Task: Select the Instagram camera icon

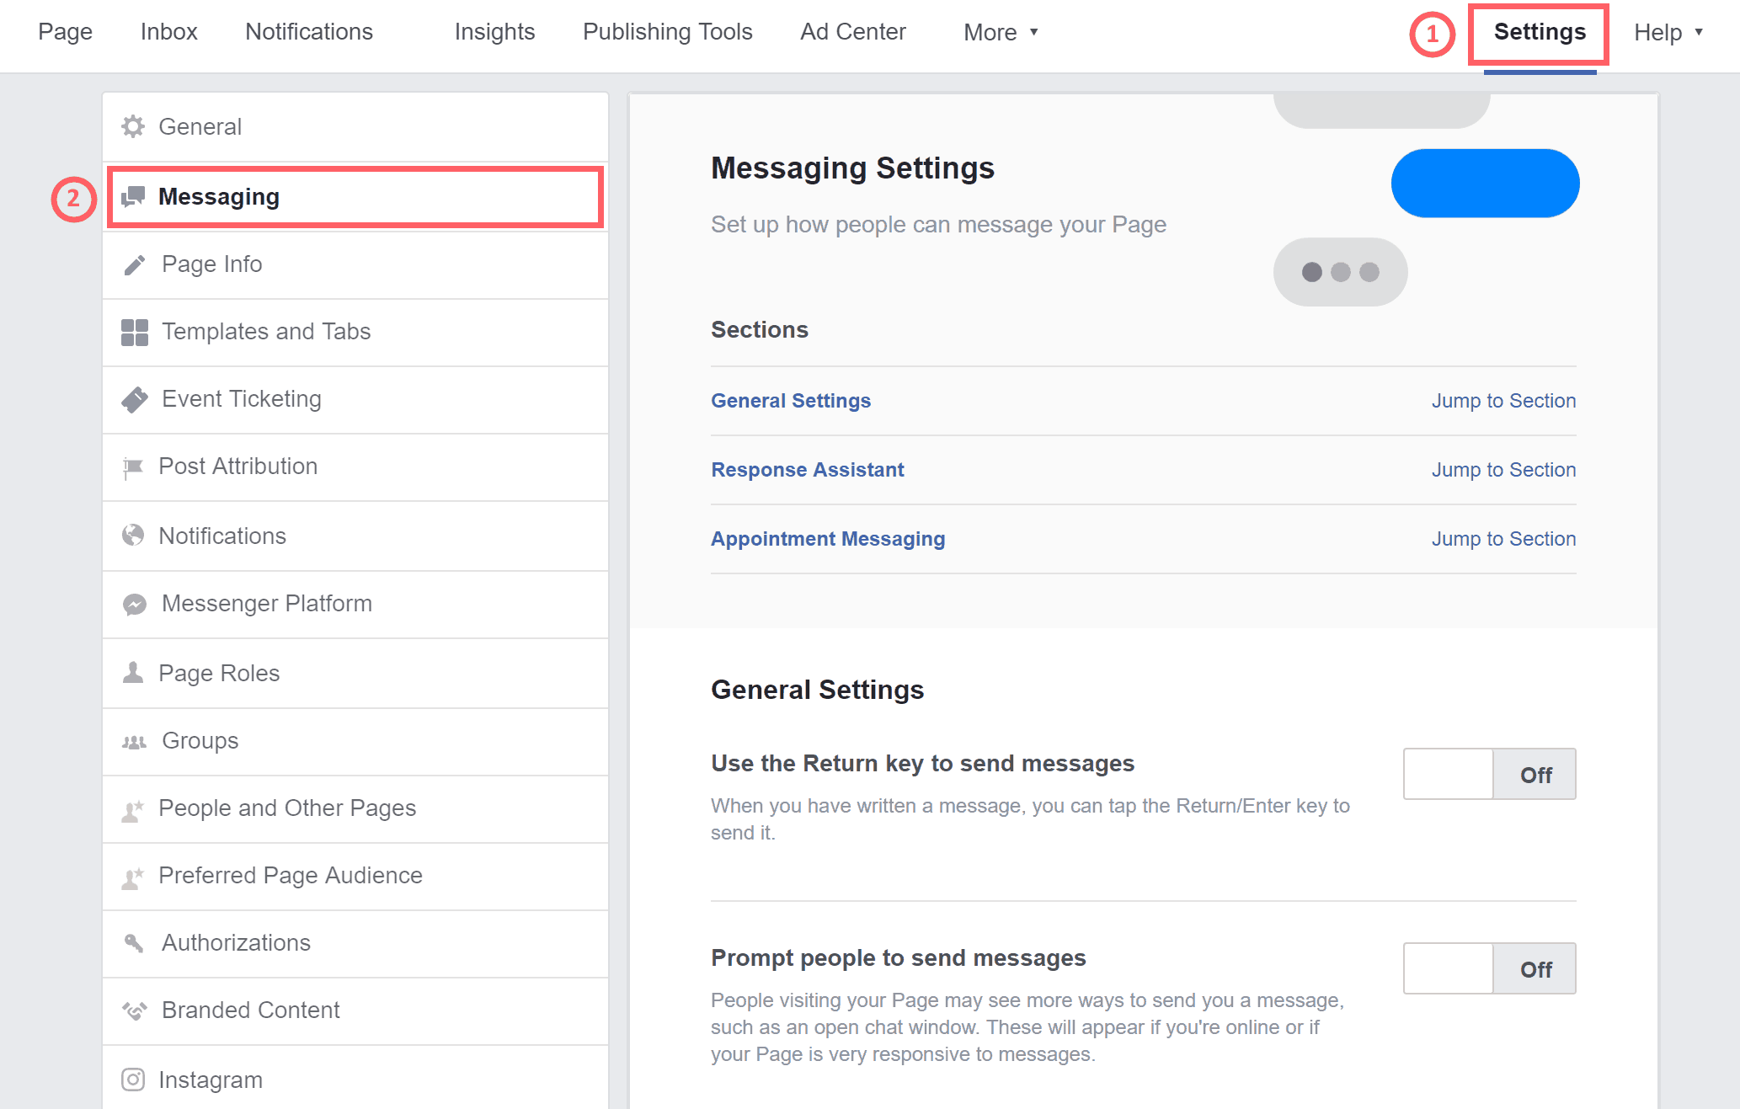Action: (x=134, y=1079)
